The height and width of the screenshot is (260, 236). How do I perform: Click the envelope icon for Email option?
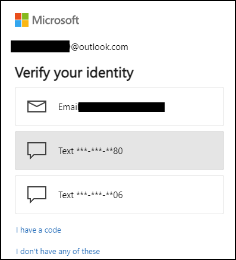pyautogui.click(x=37, y=106)
